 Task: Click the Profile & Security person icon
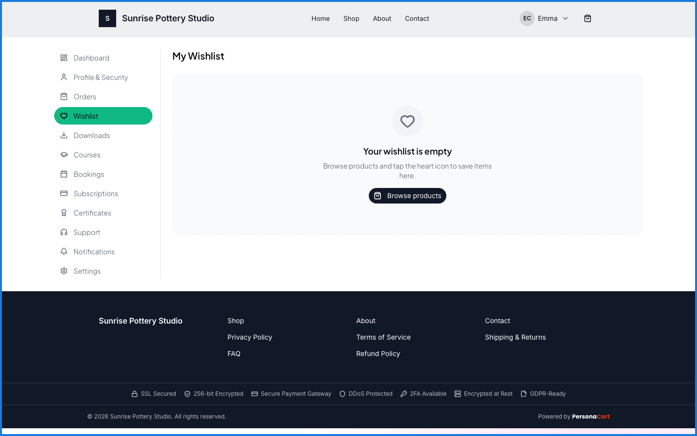pyautogui.click(x=64, y=77)
